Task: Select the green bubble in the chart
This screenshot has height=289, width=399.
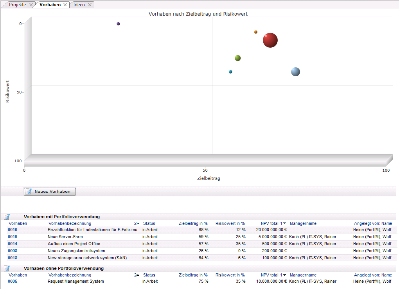Action: tap(237, 58)
